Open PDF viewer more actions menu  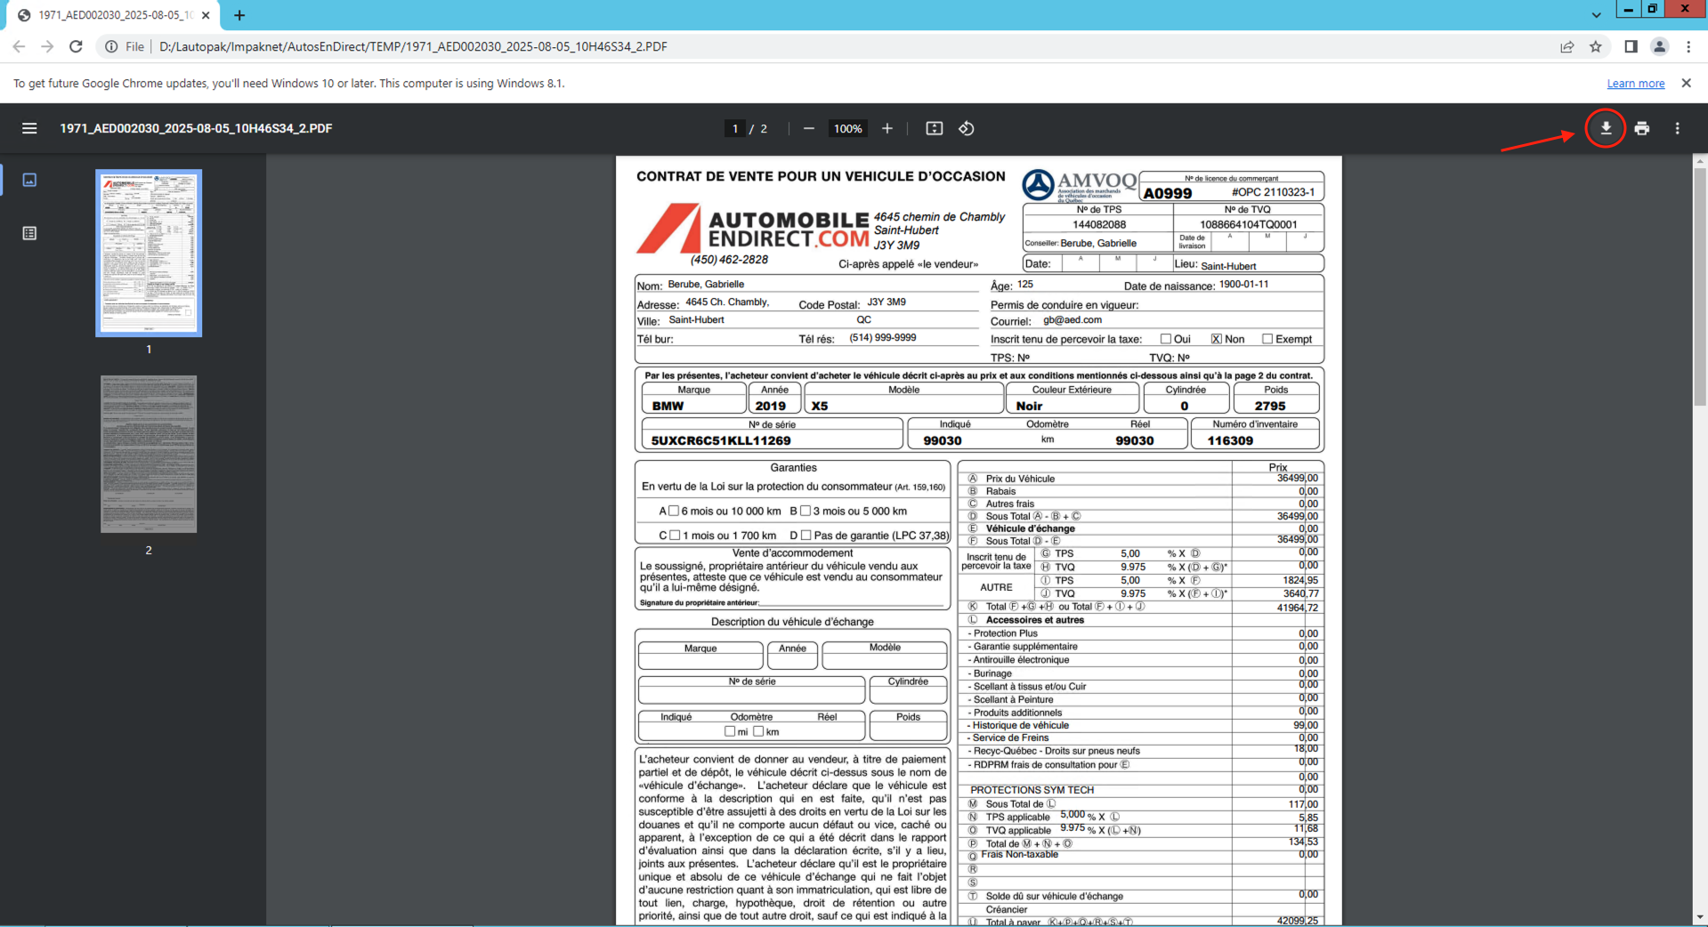(x=1678, y=128)
